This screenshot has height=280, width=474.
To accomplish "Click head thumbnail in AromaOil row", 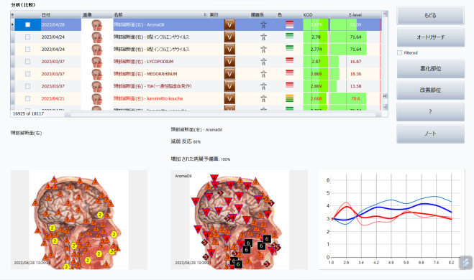I will [96, 24].
